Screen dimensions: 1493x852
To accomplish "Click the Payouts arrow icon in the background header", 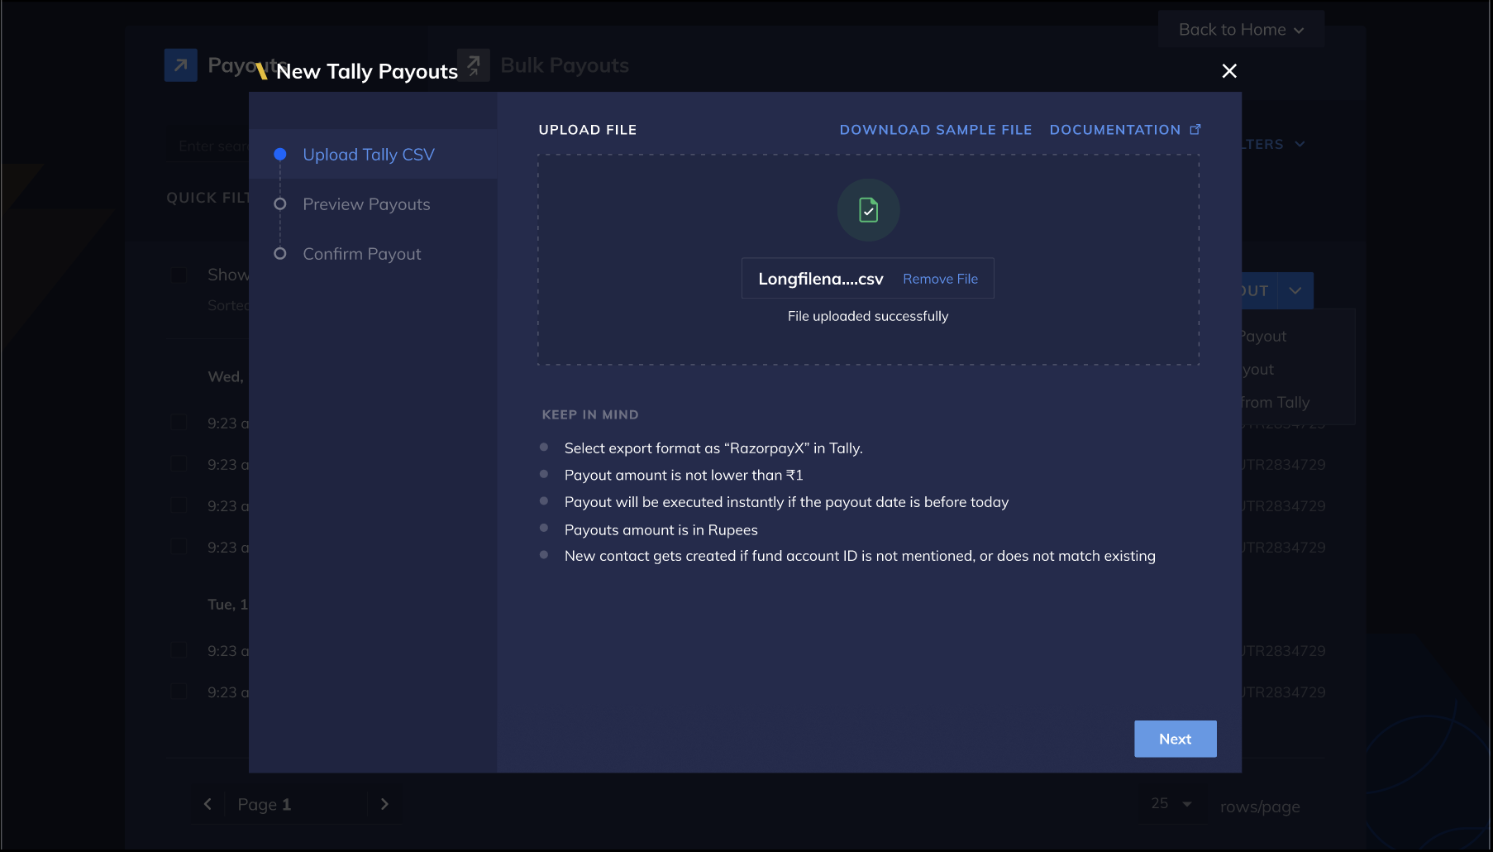I will pyautogui.click(x=181, y=65).
